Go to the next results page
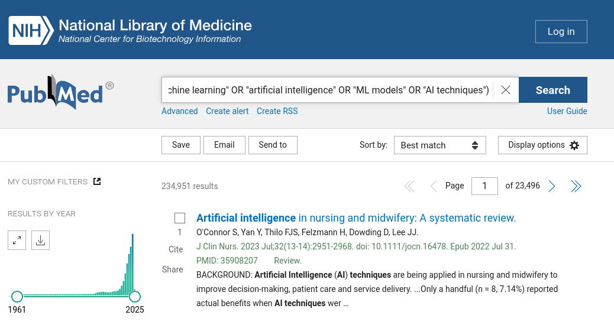 pyautogui.click(x=552, y=186)
